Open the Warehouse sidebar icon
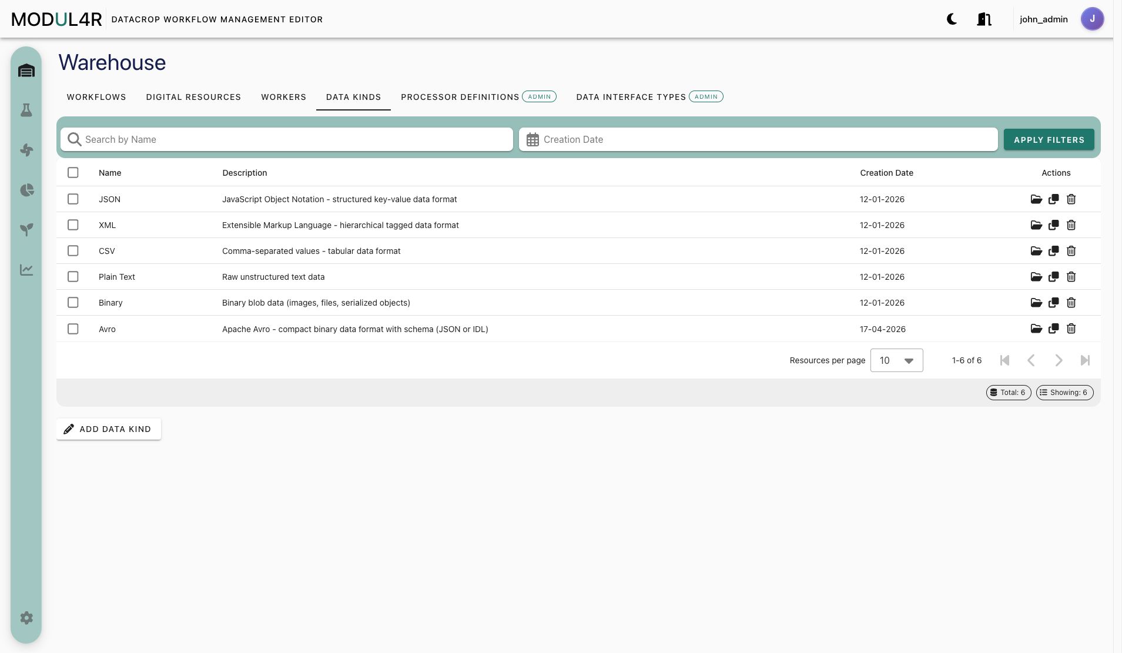This screenshot has height=653, width=1122. point(26,71)
